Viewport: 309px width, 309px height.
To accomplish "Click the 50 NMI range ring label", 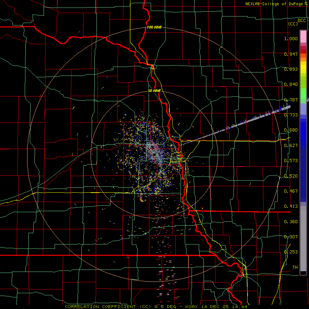I will pyautogui.click(x=154, y=91).
